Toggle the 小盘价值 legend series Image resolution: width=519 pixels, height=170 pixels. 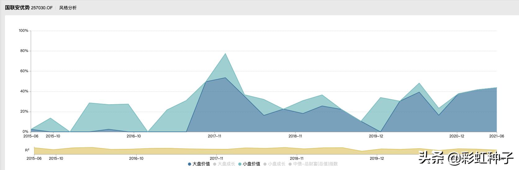[249, 164]
